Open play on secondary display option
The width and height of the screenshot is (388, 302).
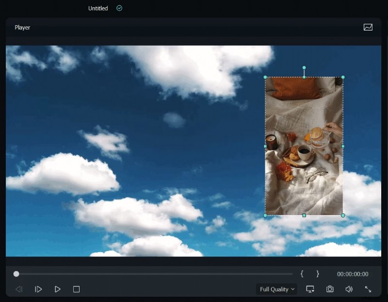[310, 289]
